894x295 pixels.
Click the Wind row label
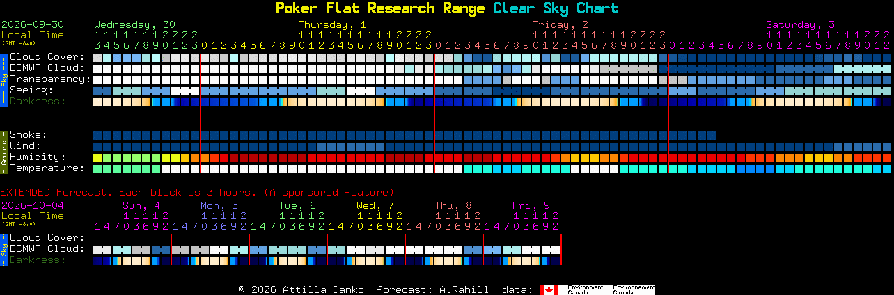pyautogui.click(x=25, y=146)
